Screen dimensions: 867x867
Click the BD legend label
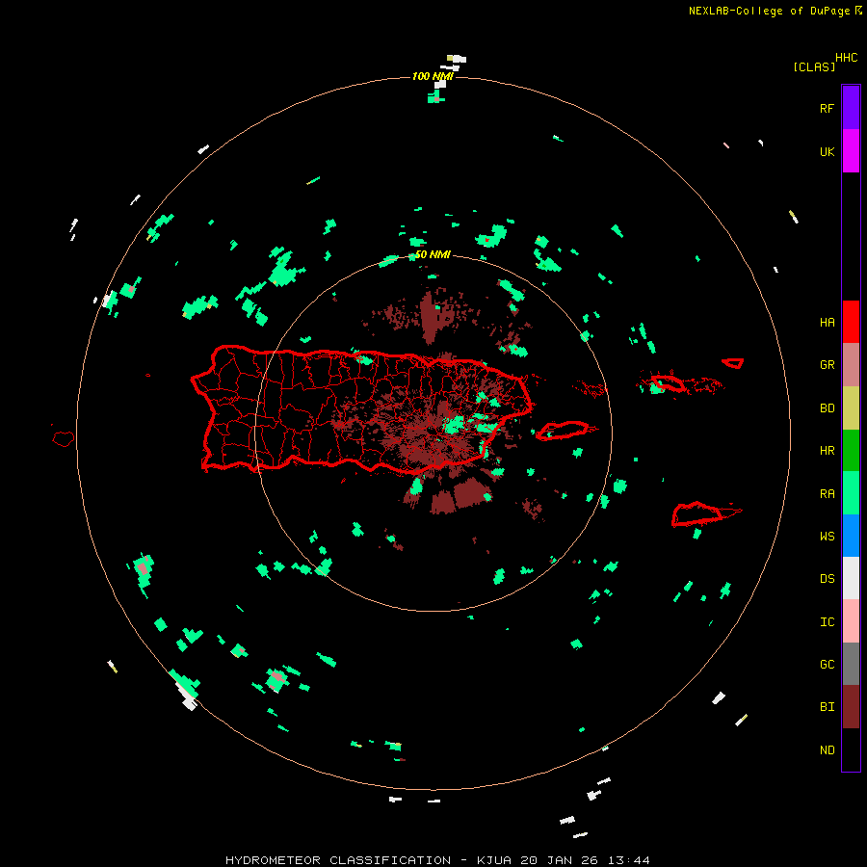click(827, 407)
